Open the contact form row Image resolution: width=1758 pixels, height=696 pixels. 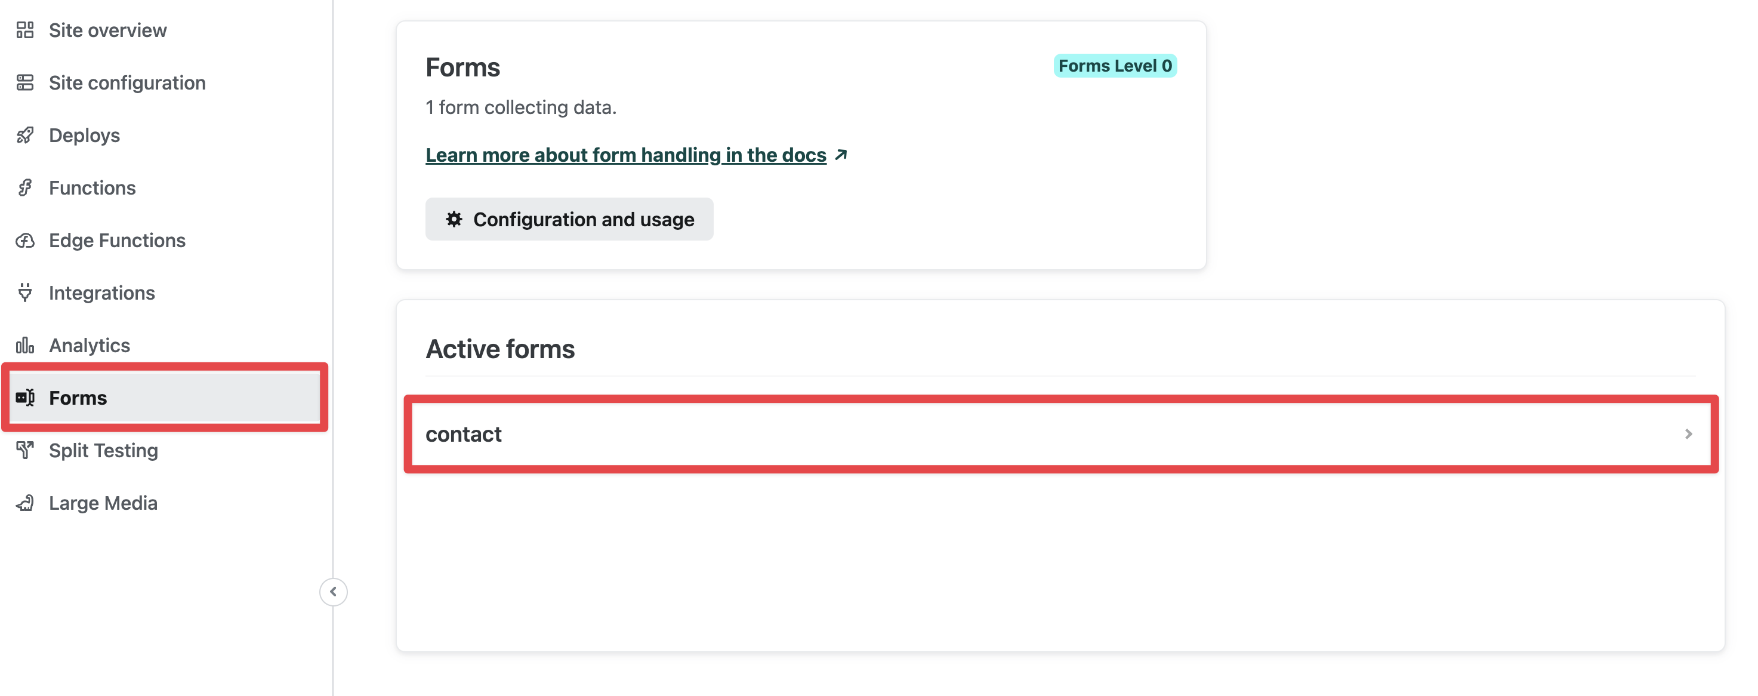[1060, 434]
